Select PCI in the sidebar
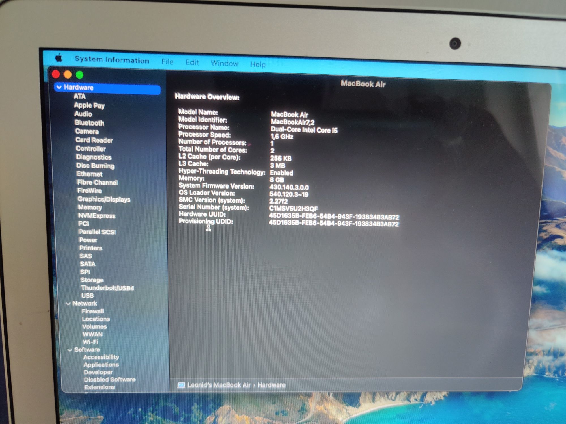566x424 pixels. coord(83,224)
